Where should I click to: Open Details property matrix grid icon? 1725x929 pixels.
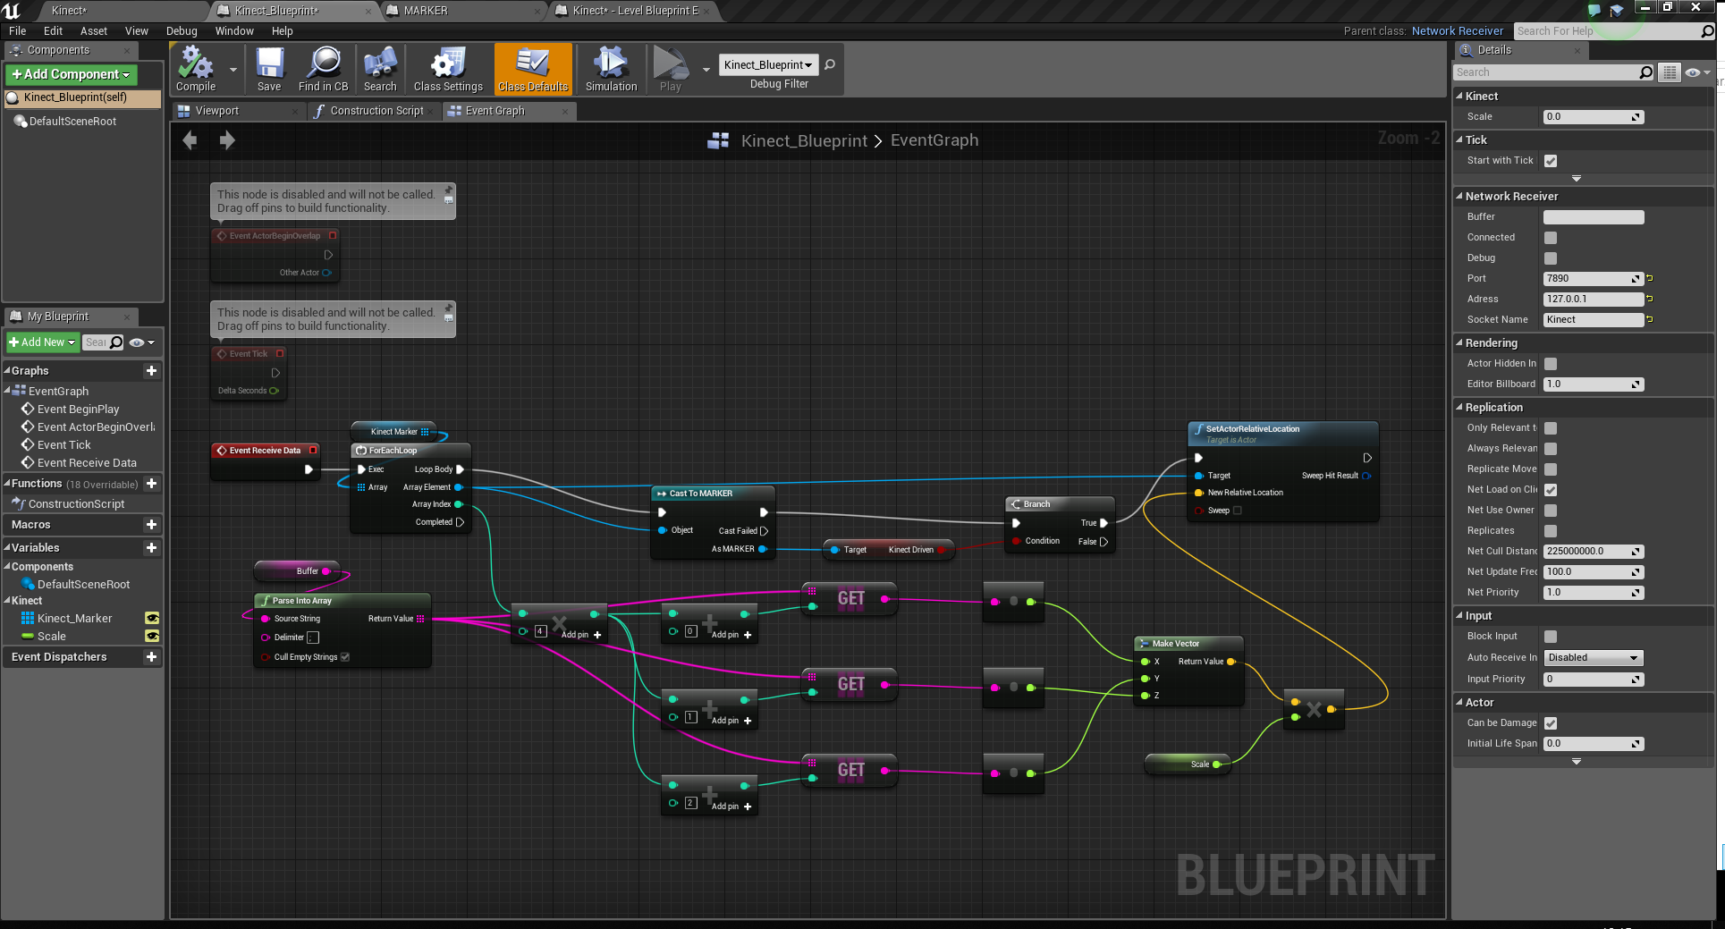(x=1670, y=72)
